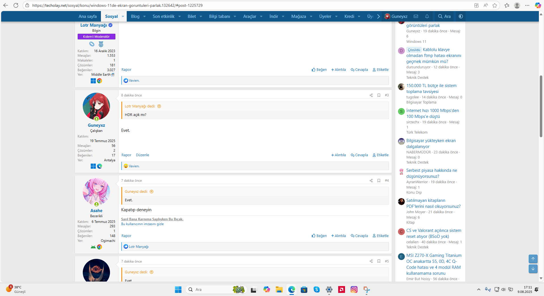Viewport: 544px width, 296px height.
Task: Open thread '150.000 TL bütçe ile sistem toplama tavsiyesi'
Action: 431,88
